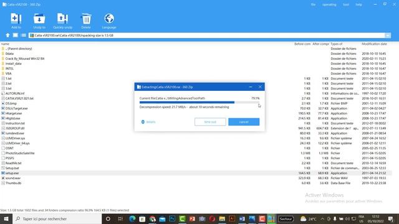Select the PSSFS file
Viewport: 399px width, 224px height.
(x=8, y=158)
